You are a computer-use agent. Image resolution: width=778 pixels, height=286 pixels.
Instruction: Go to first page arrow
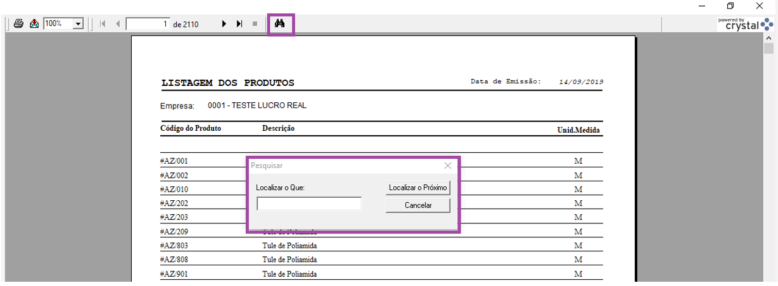(x=102, y=24)
